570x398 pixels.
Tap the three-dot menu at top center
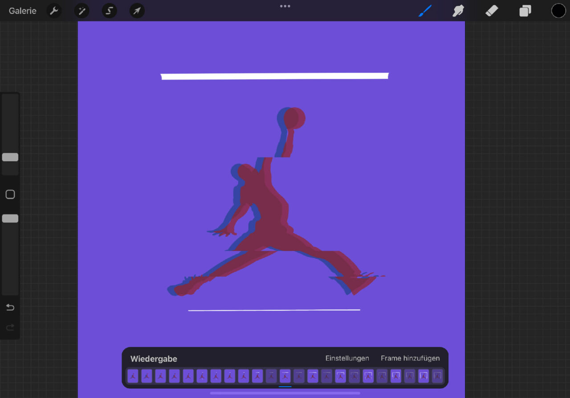(285, 6)
